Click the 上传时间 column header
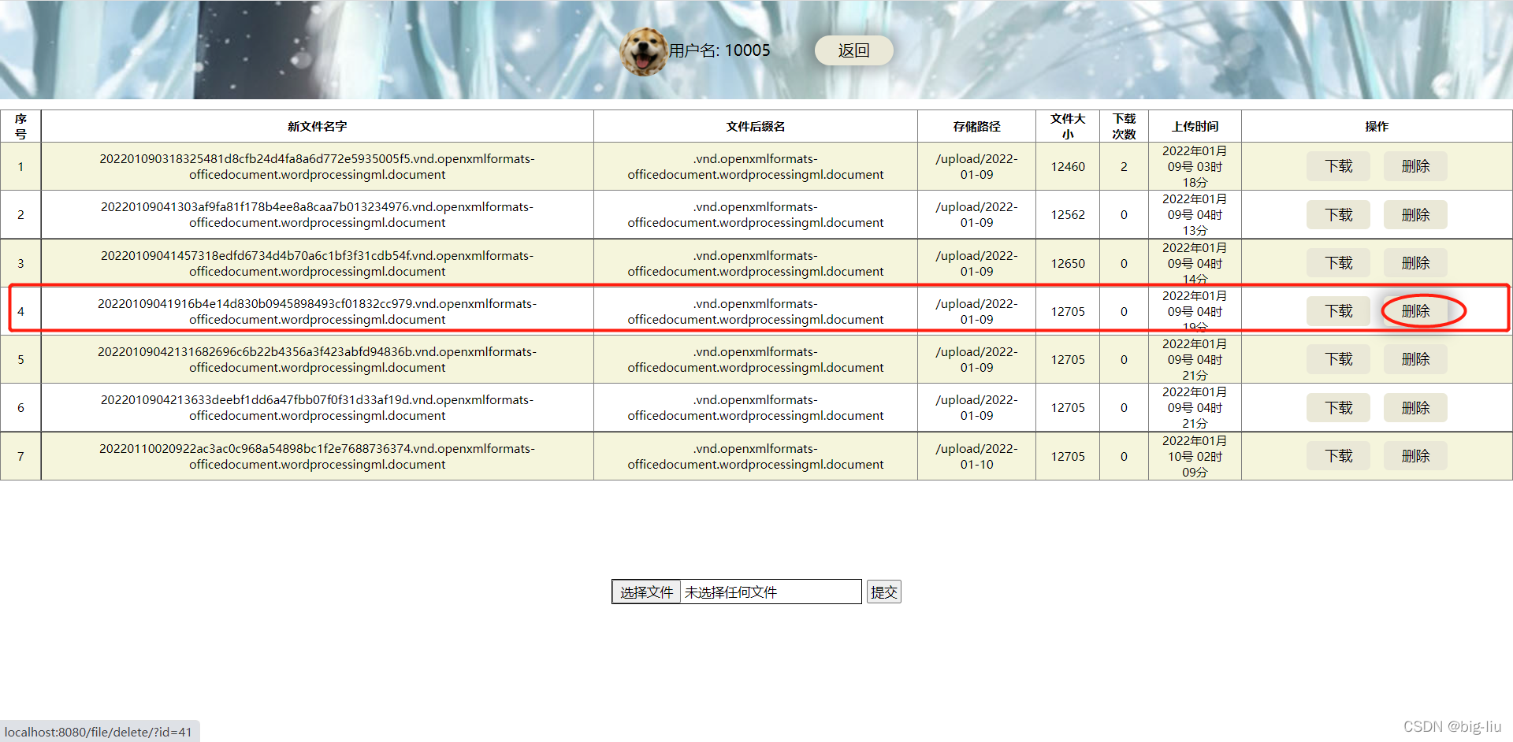Image resolution: width=1513 pixels, height=742 pixels. 1195,126
